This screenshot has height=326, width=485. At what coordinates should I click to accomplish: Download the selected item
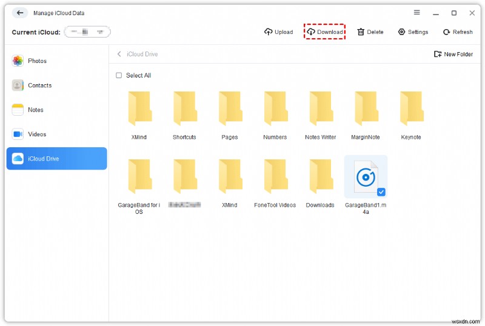click(x=324, y=32)
